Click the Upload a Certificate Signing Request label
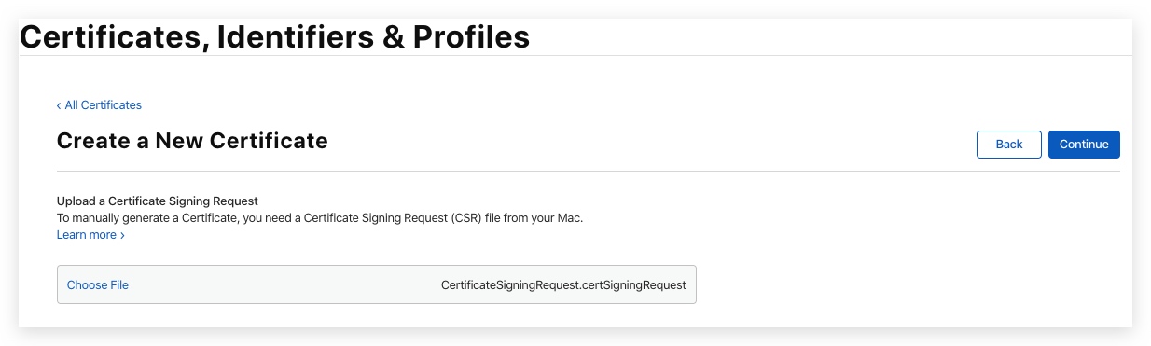1151x346 pixels. 157,201
